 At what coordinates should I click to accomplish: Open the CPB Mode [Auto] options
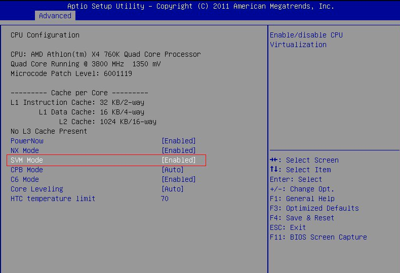(x=172, y=170)
